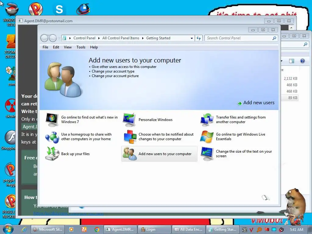Click the Back up your files drive icon
312x234 pixels.
[52, 154]
